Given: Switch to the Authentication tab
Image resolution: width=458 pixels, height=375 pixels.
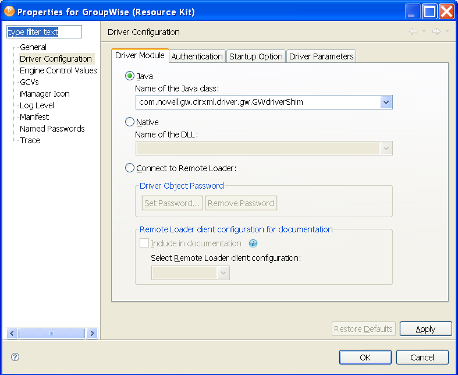Looking at the screenshot, I should click(197, 56).
